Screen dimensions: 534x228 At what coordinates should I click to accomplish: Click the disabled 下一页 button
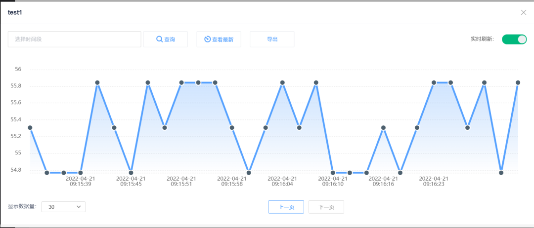tap(326, 207)
